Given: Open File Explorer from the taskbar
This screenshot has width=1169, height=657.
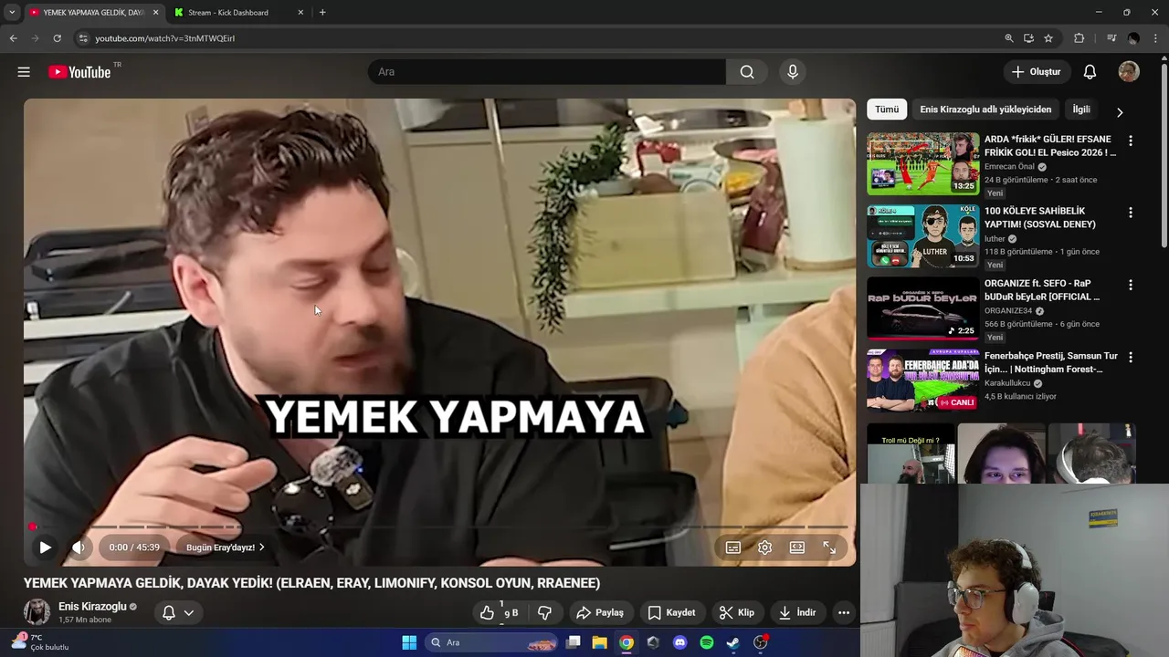Looking at the screenshot, I should [x=599, y=642].
